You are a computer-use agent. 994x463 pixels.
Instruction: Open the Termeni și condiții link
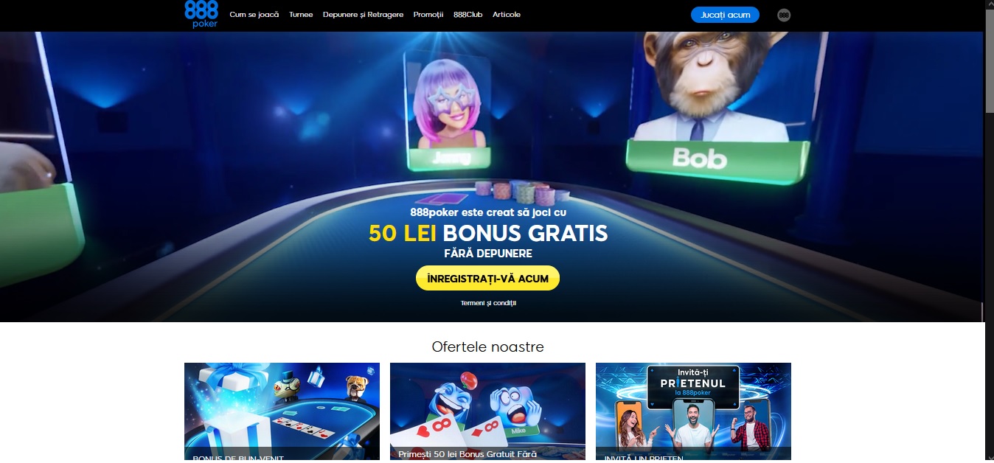(x=488, y=303)
